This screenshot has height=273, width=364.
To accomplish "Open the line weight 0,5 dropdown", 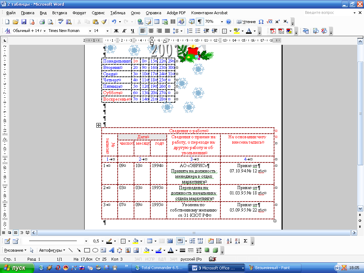I will [x=102, y=241].
